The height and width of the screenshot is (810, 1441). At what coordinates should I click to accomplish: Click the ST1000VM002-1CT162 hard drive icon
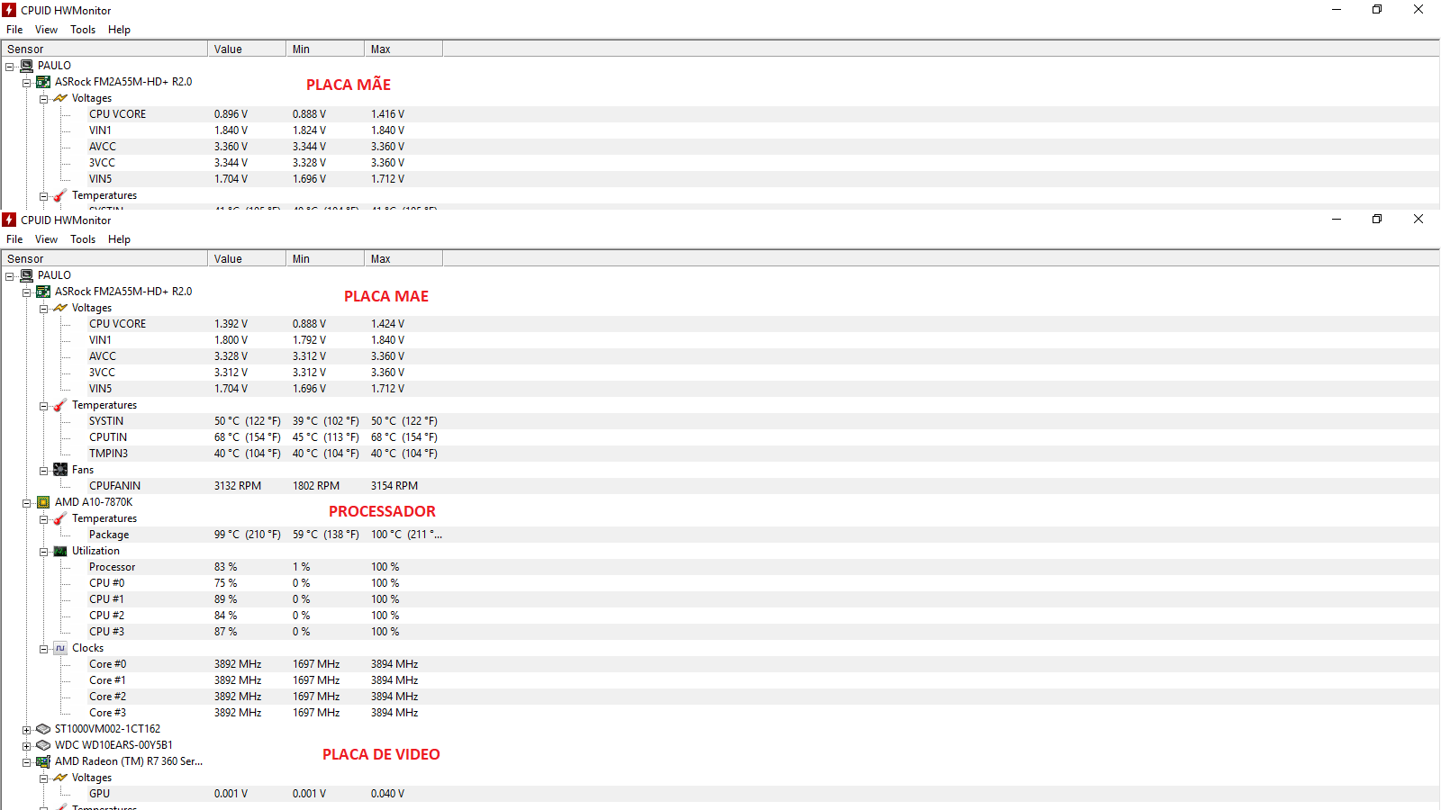[x=43, y=729]
